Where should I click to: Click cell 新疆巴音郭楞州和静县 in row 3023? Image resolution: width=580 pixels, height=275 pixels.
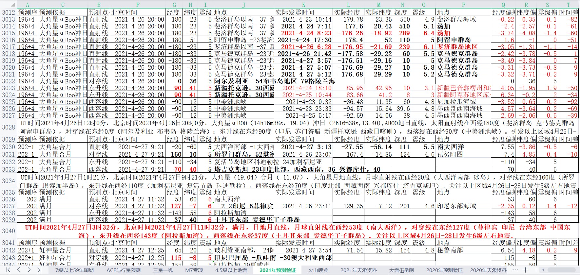point(464,88)
